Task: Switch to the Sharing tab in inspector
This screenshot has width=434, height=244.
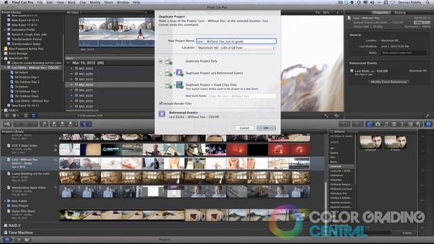Action: click(x=399, y=12)
